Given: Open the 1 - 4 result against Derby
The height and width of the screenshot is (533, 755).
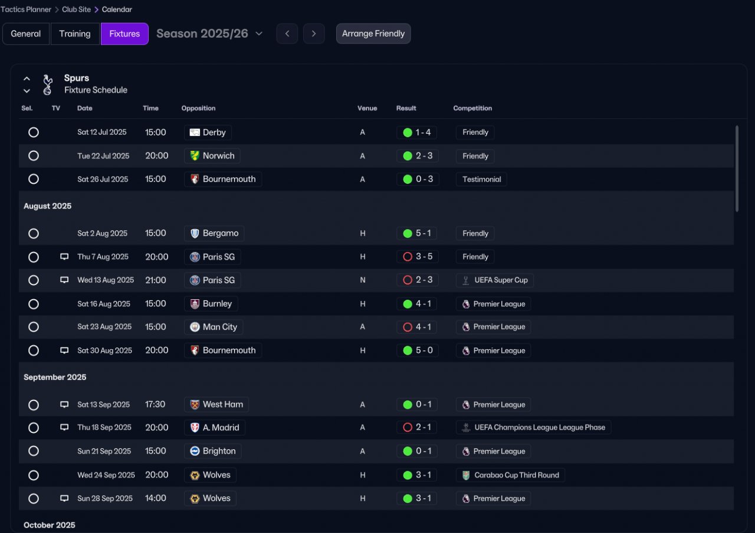Looking at the screenshot, I should (417, 133).
